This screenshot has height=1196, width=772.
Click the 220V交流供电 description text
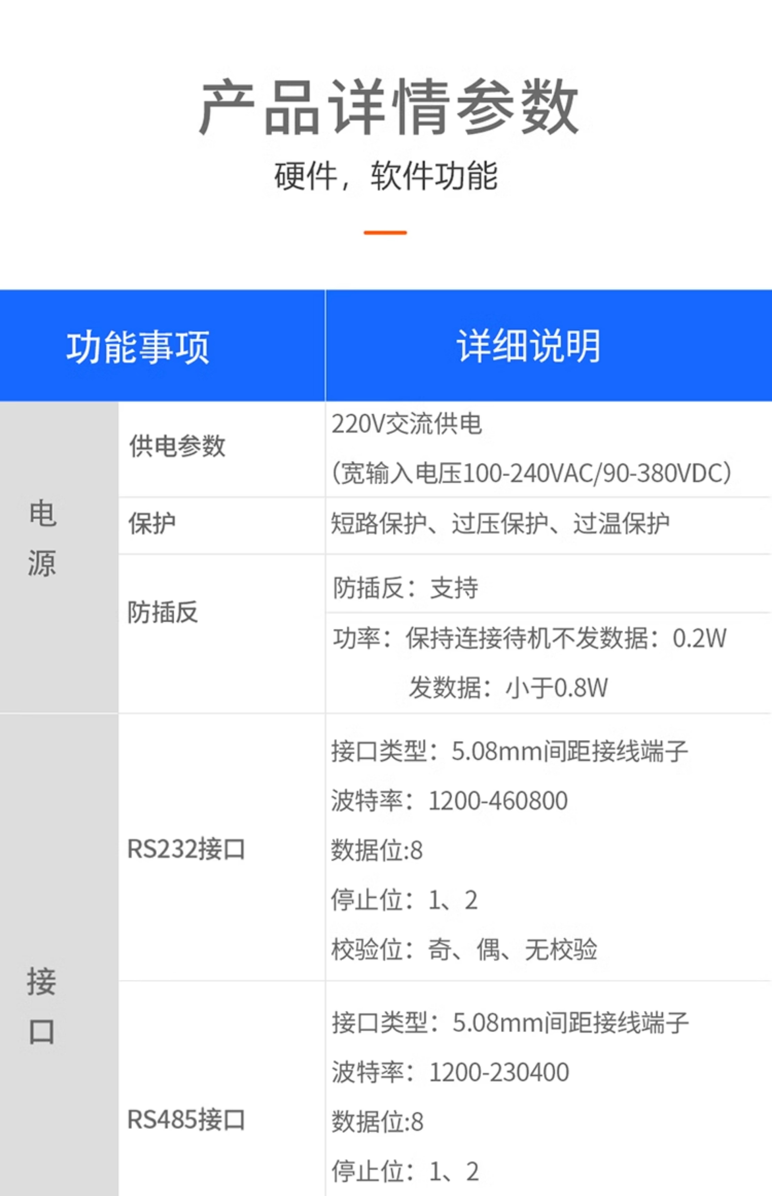(x=407, y=424)
